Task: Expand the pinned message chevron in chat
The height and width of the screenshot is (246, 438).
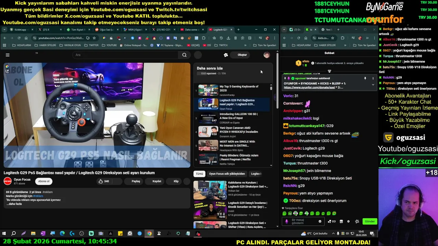Action: 373,85
